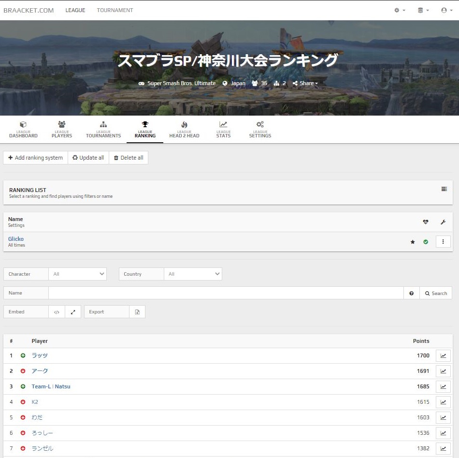
Task: Expand the Character filter dropdown
Action: [78, 274]
